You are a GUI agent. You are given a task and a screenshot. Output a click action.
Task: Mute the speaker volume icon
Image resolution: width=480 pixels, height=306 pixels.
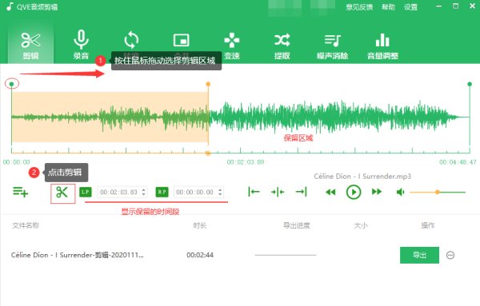coord(400,192)
